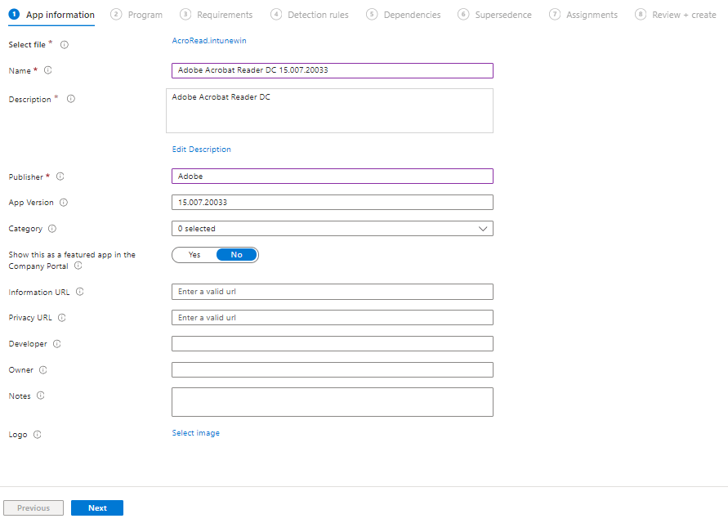This screenshot has height=523, width=728.
Task: Click into the Notes text area
Action: [332, 402]
